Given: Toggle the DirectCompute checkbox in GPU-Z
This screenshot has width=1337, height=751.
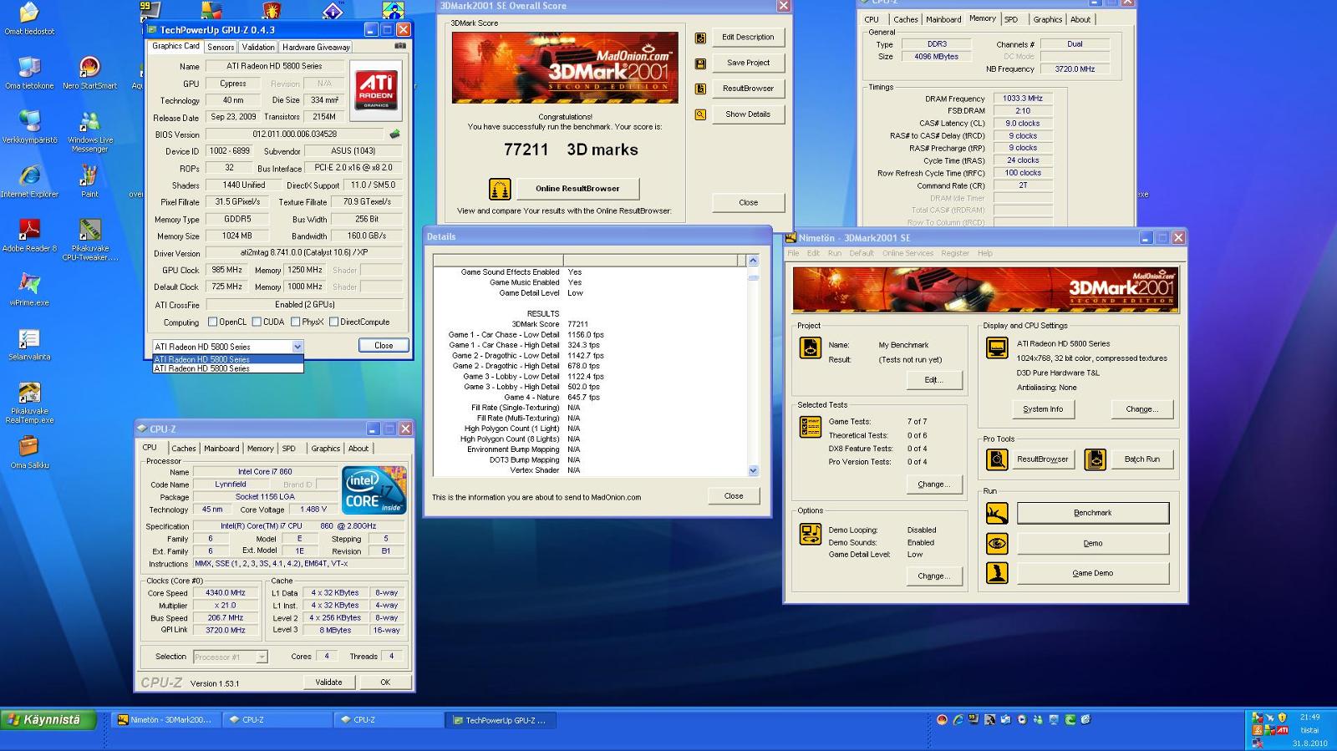Looking at the screenshot, I should tap(333, 322).
